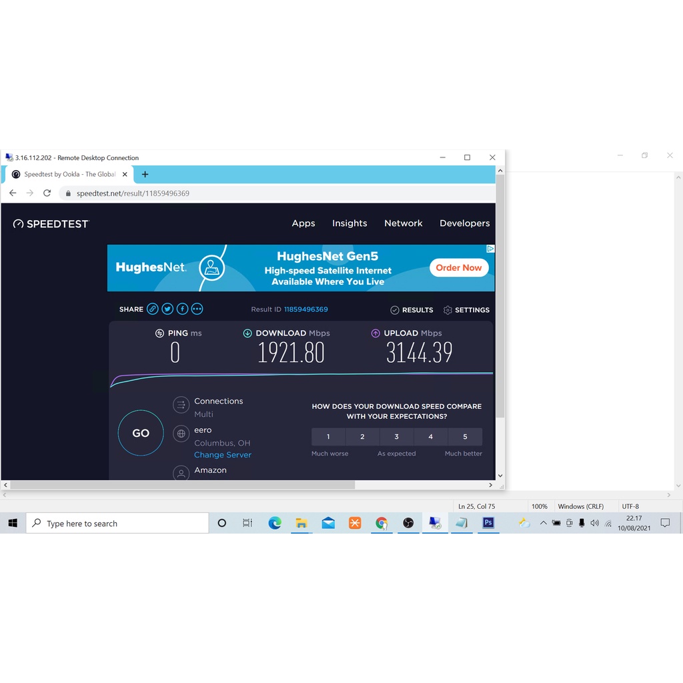Rate download speed as 3
Image resolution: width=683 pixels, height=683 pixels.
396,436
